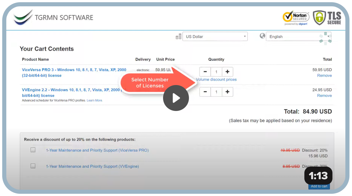The height and width of the screenshot is (196, 352).
Task: Click the sales tax notice text
Action: pos(280,121)
